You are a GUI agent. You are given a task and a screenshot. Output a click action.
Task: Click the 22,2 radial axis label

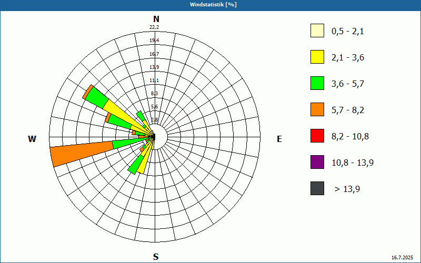[154, 27]
